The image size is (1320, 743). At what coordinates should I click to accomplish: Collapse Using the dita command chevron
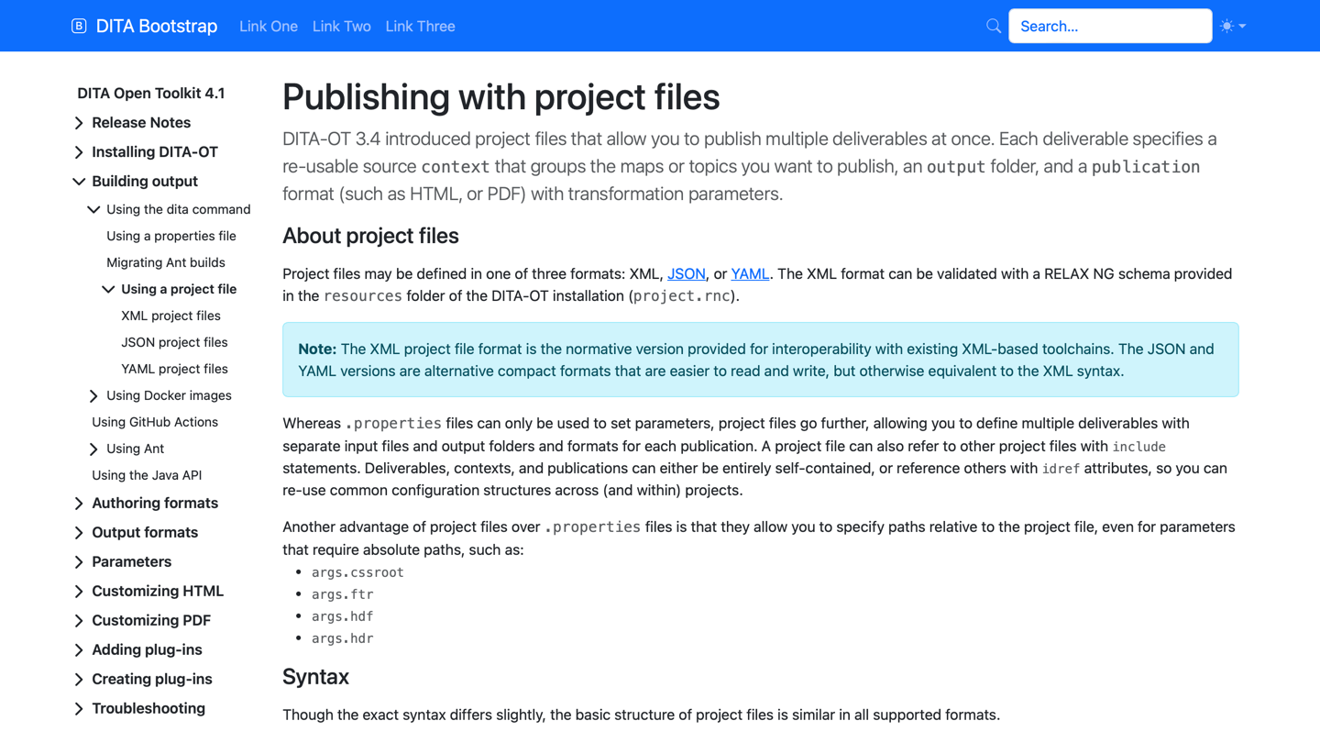[93, 210]
